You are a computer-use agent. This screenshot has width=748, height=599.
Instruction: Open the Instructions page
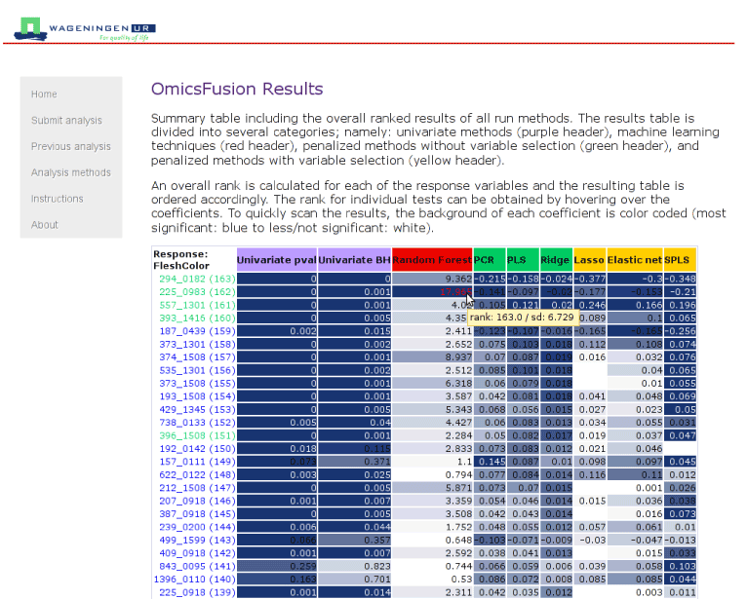pos(58,199)
